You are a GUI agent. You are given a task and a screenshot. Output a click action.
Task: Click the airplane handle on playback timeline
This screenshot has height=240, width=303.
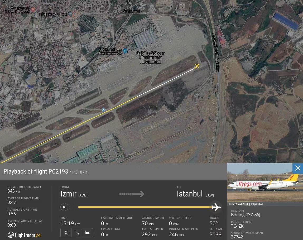click(x=216, y=207)
